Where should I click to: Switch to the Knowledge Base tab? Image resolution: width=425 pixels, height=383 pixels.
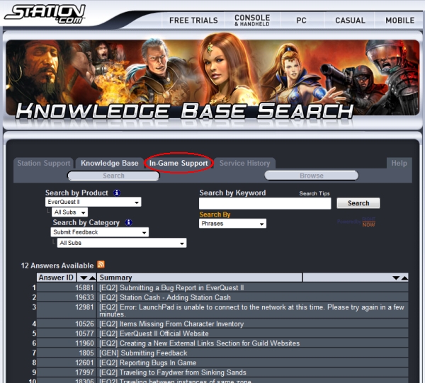click(x=110, y=164)
